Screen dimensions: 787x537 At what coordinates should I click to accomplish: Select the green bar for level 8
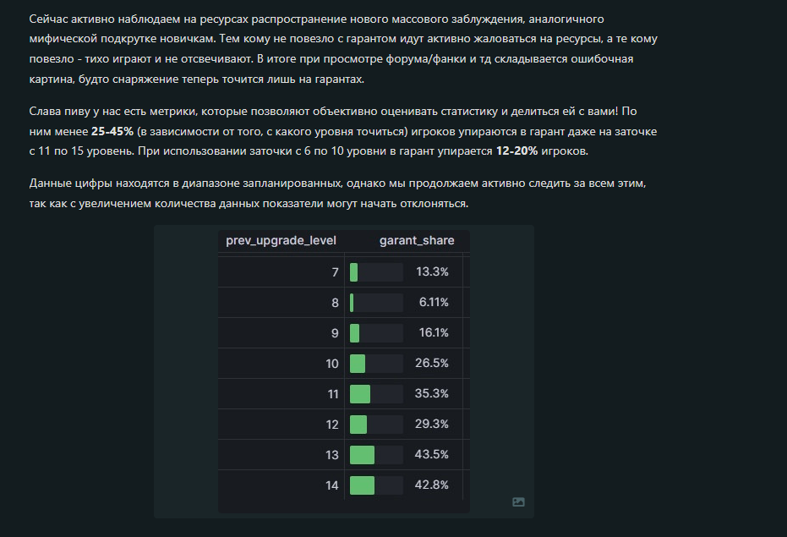tap(352, 303)
